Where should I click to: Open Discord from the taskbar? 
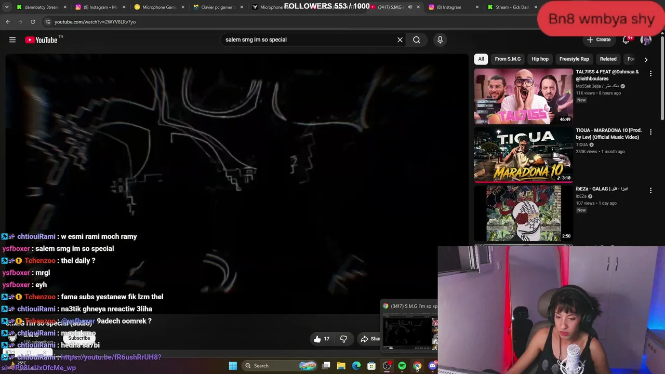[x=432, y=366]
